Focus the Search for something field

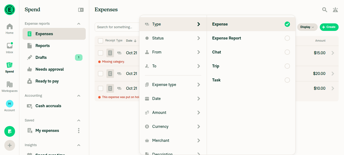point(117,27)
